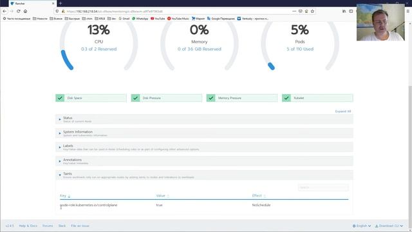This screenshot has height=232, width=412.
Task: Open the Help & Docs footer link
Action: pos(28,226)
